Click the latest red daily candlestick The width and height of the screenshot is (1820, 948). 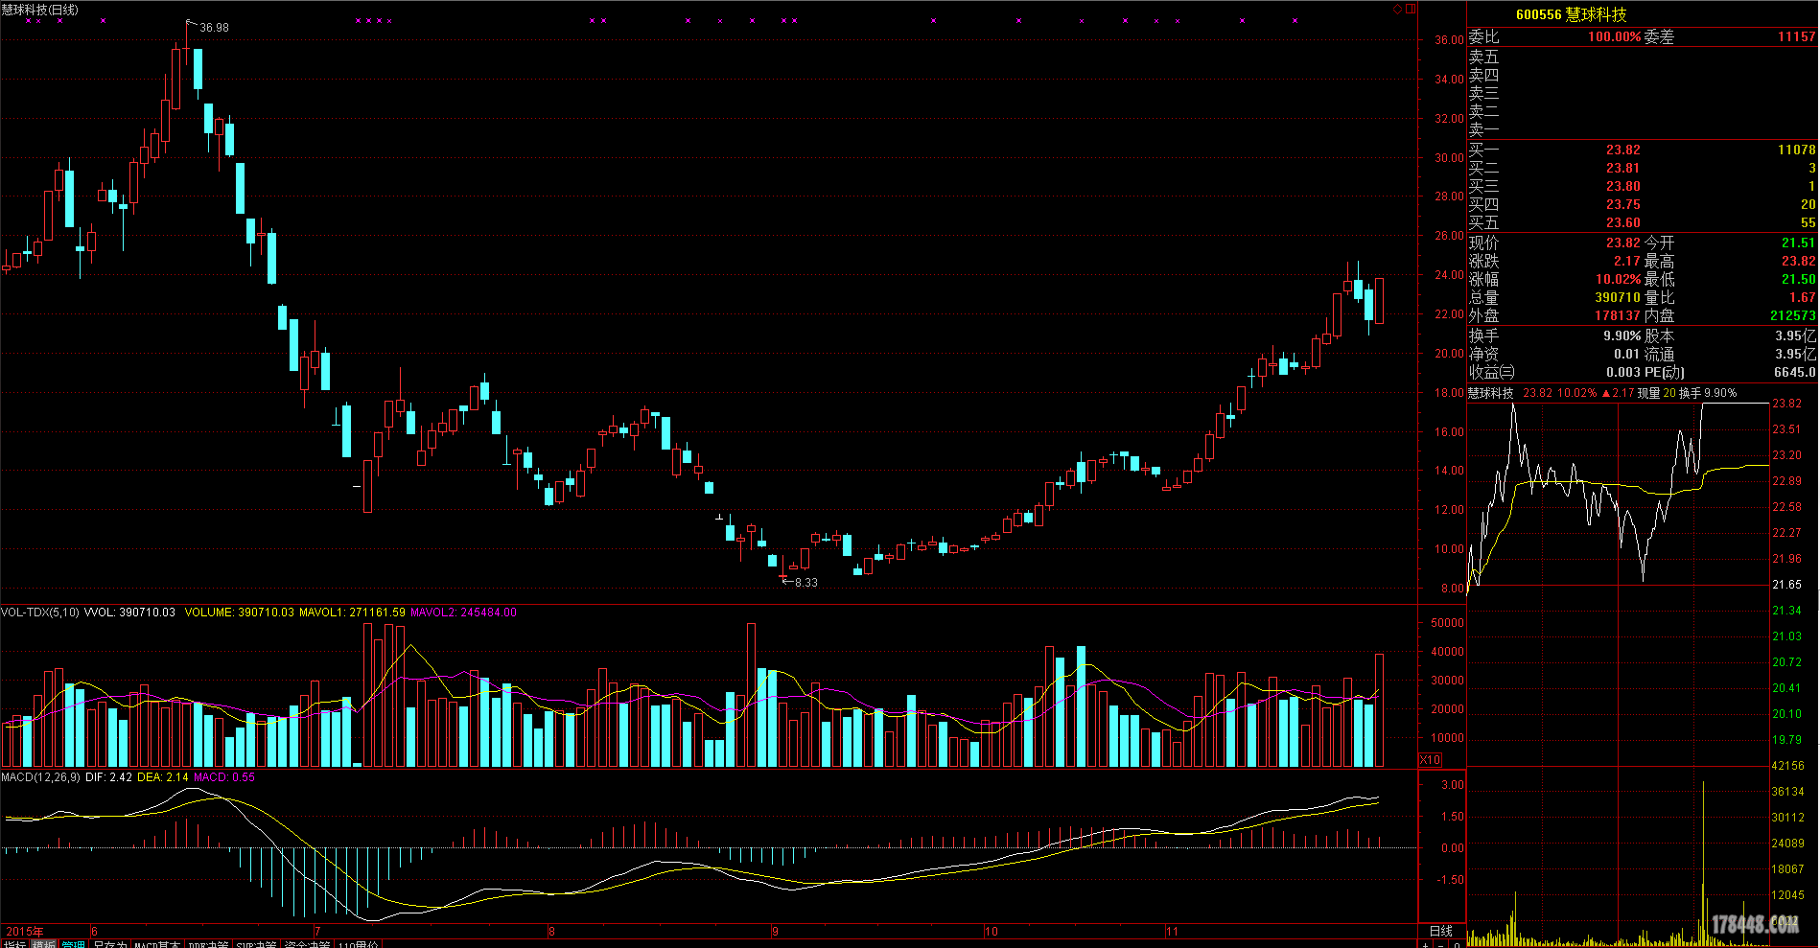[1379, 300]
